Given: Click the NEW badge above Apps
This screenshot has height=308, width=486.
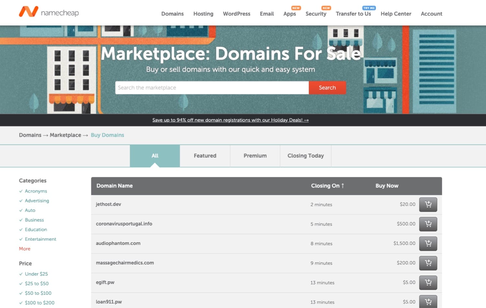Looking at the screenshot, I should (x=295, y=7).
